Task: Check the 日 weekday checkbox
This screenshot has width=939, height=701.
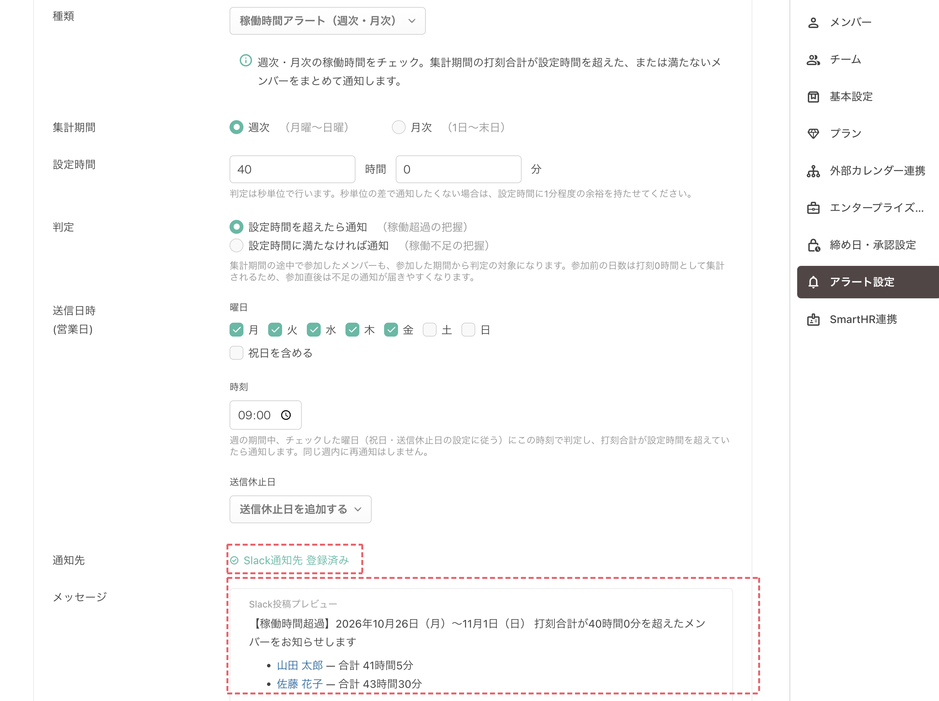Action: coord(468,330)
